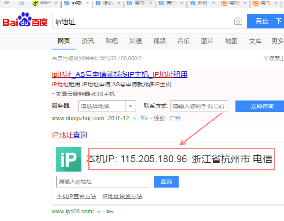Open the 本机IP查看方法 link
Screen dimensions: 284x221
coord(76,196)
